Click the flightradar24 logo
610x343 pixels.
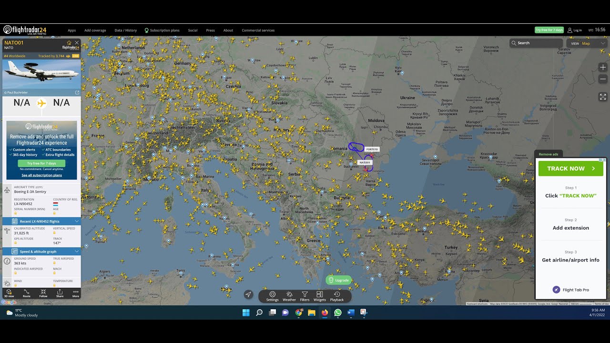(25, 30)
